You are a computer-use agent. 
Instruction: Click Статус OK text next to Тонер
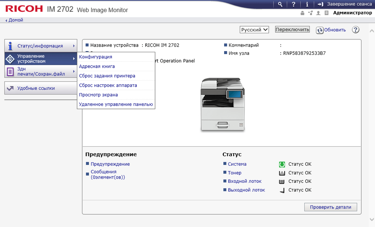pos(300,173)
